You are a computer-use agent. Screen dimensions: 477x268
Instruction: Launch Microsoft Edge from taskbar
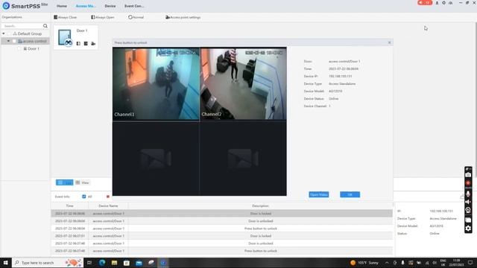click(x=102, y=263)
